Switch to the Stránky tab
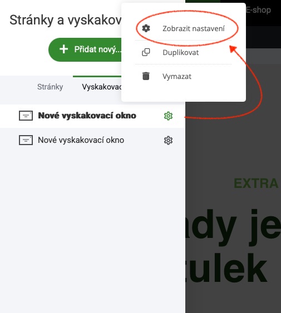This screenshot has height=313, width=281. tap(50, 87)
